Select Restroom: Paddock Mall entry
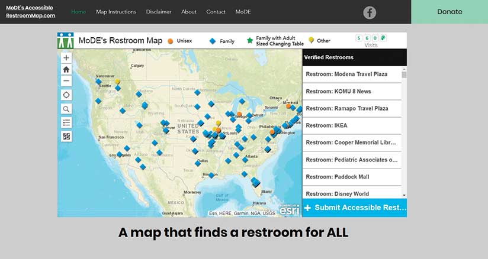Viewport: 488px width, 259px height. click(x=352, y=177)
